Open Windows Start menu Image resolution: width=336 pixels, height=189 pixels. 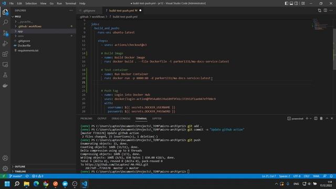click(x=7, y=184)
